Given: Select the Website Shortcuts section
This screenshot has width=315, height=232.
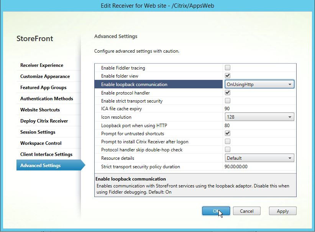Looking at the screenshot, I should 40,110.
